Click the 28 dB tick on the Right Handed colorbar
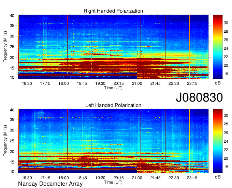 click(226, 31)
